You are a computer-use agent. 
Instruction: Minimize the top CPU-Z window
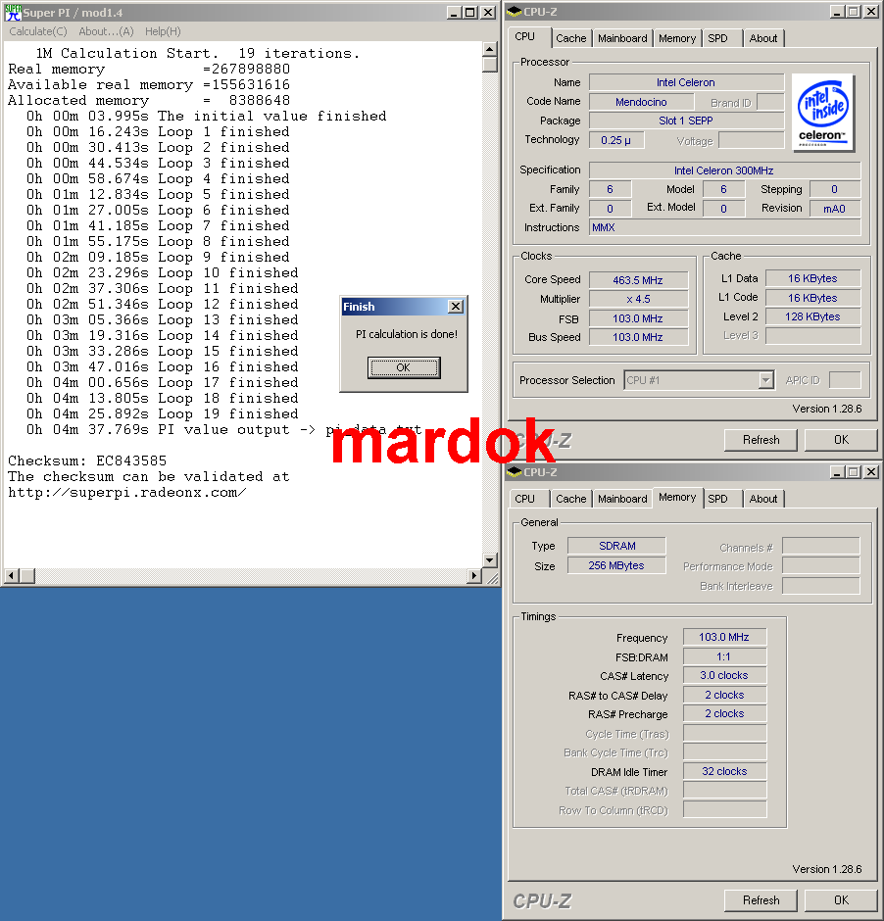pyautogui.click(x=837, y=12)
